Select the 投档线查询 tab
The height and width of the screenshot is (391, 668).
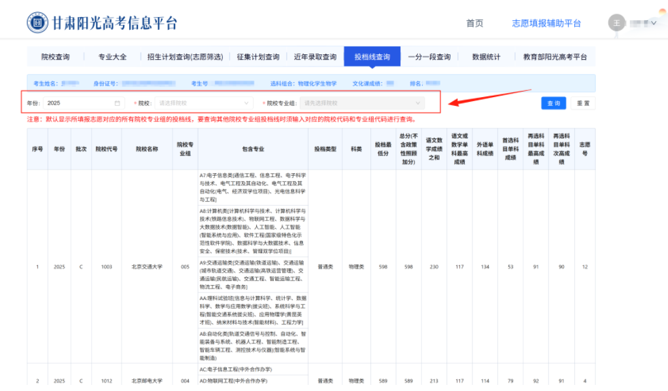(372, 57)
